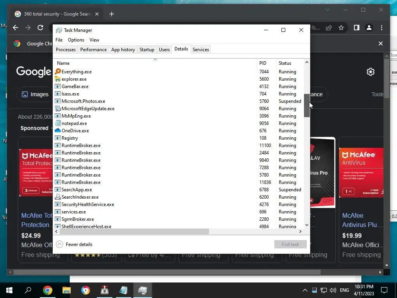Open McAfee Antivirus Plus product link
Screen dimensions: 397x298
tap(362, 220)
